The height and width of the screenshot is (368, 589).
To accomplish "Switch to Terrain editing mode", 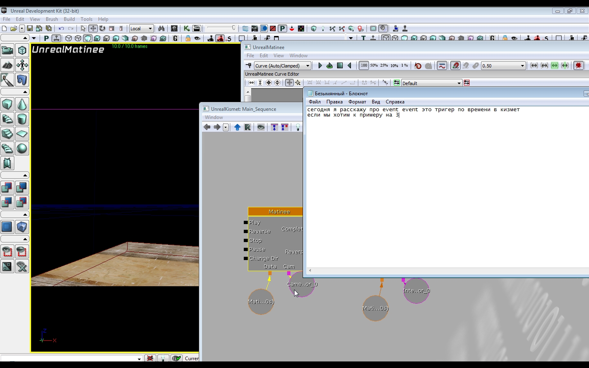I will click(7, 65).
